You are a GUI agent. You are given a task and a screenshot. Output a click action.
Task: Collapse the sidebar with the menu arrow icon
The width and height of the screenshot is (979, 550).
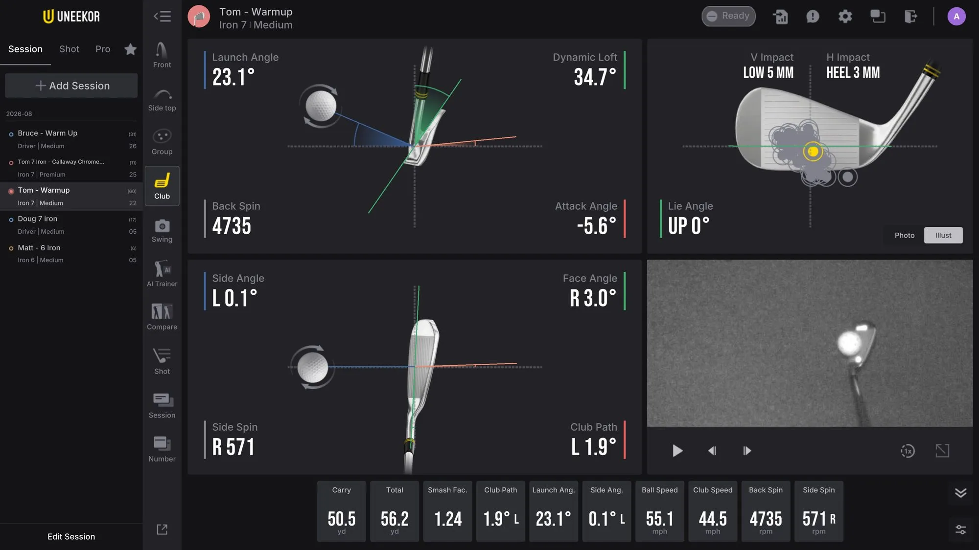162,16
